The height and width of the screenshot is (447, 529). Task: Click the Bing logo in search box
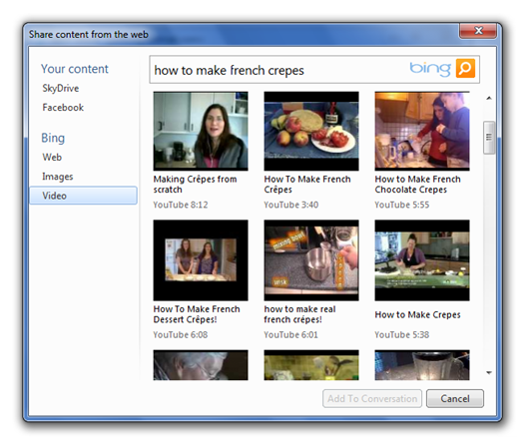(x=430, y=69)
